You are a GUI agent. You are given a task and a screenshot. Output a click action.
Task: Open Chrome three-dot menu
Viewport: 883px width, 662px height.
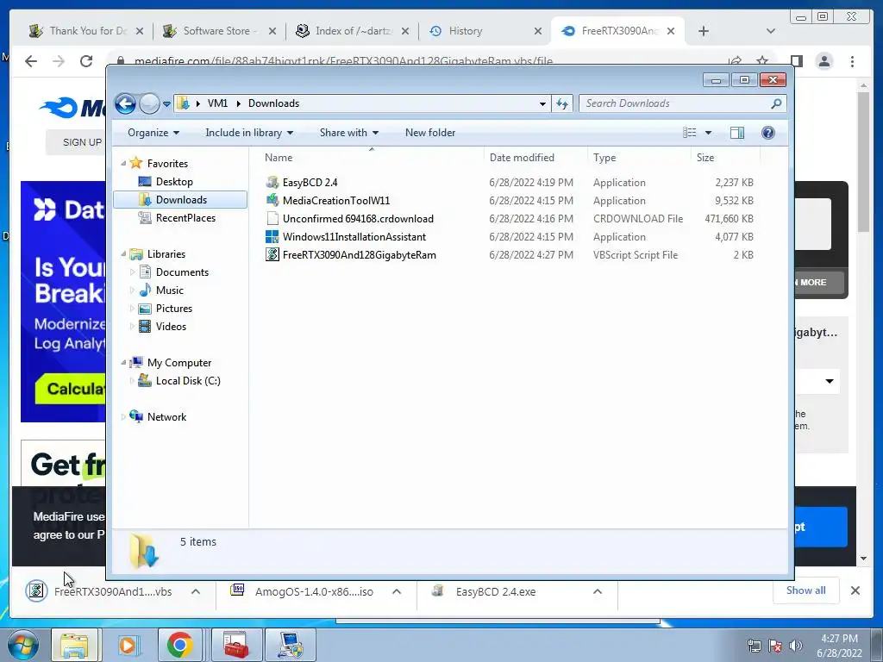pos(852,61)
